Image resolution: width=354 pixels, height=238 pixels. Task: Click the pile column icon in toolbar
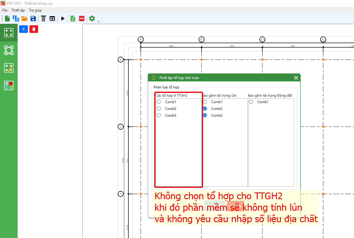[43, 19]
